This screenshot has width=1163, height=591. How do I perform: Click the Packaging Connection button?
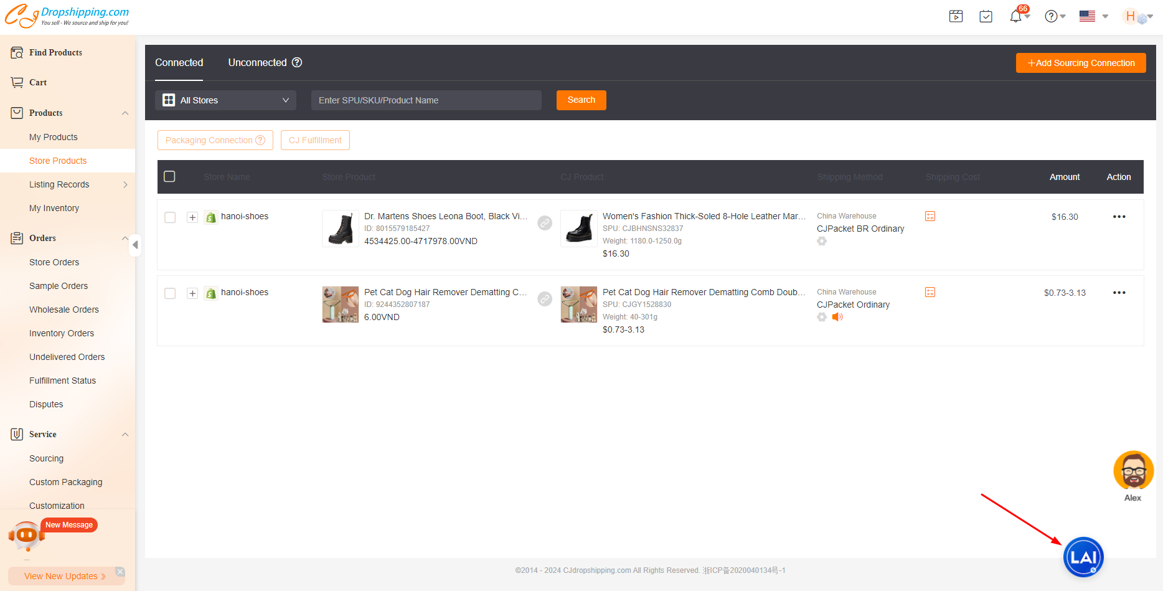[x=215, y=140]
